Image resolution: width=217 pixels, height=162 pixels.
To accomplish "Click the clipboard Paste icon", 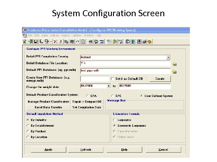I will click(72, 41).
